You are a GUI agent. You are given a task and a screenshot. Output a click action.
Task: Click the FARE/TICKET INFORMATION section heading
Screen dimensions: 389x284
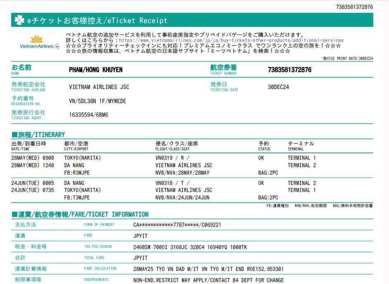(x=80, y=215)
